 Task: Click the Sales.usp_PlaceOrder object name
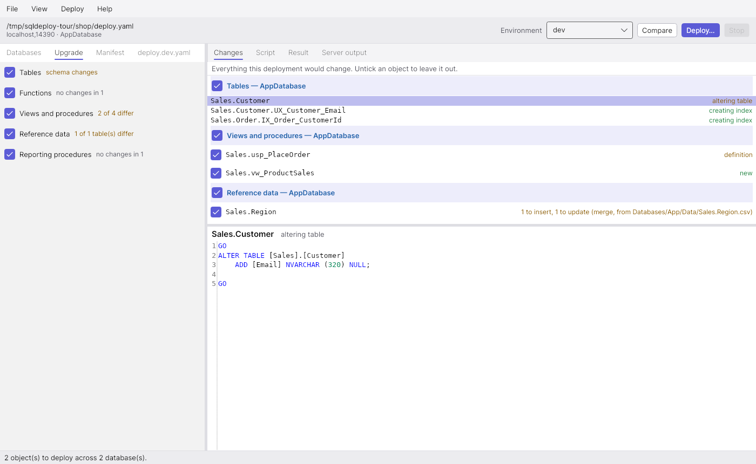coord(268,155)
